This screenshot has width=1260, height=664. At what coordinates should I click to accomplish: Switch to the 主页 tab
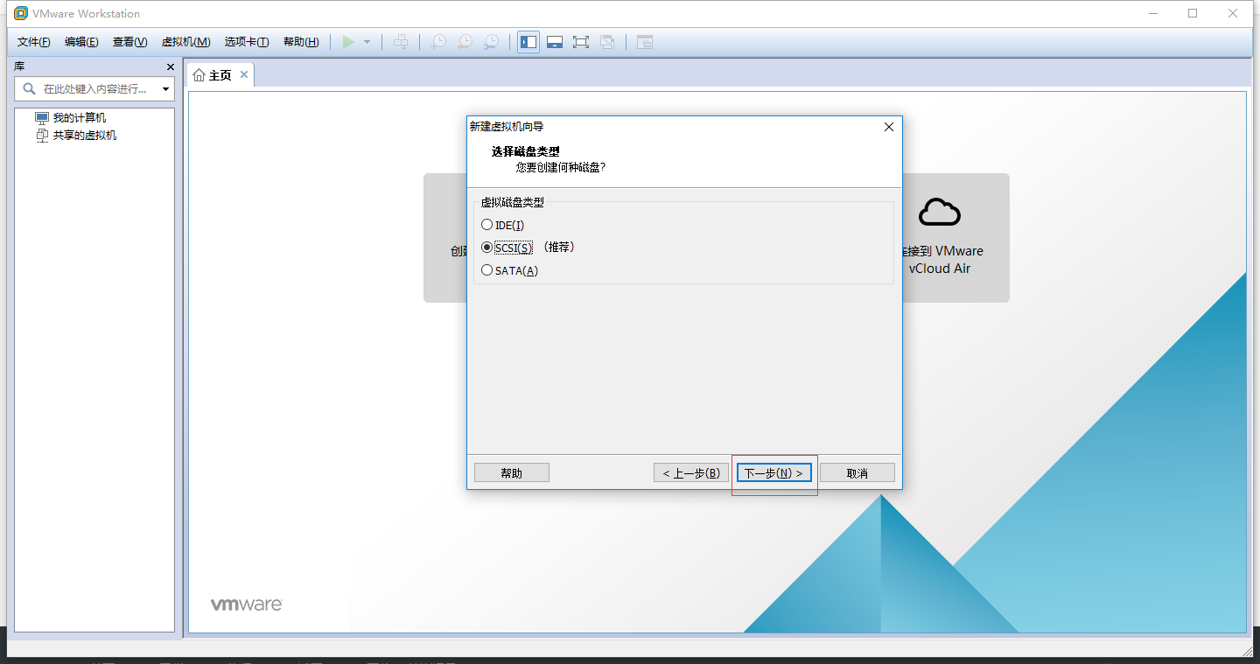click(220, 75)
